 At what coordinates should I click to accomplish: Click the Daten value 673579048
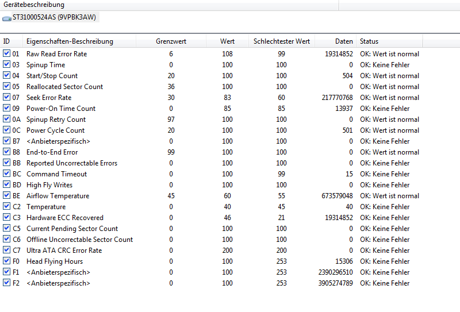coord(338,196)
